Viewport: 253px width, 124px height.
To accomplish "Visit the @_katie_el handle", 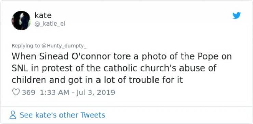I will click(x=50, y=24).
